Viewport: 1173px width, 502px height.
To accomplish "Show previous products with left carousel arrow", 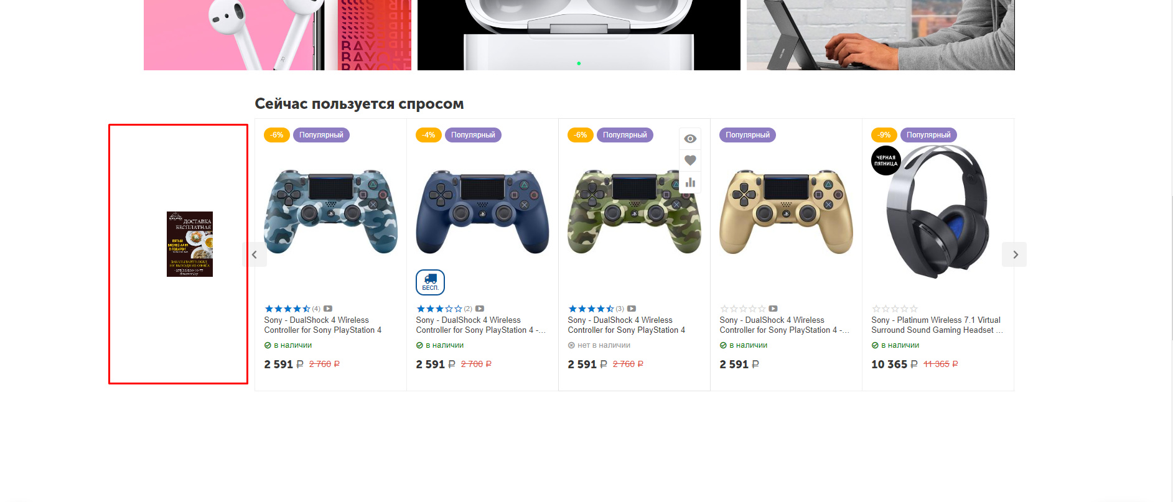I will (x=255, y=254).
